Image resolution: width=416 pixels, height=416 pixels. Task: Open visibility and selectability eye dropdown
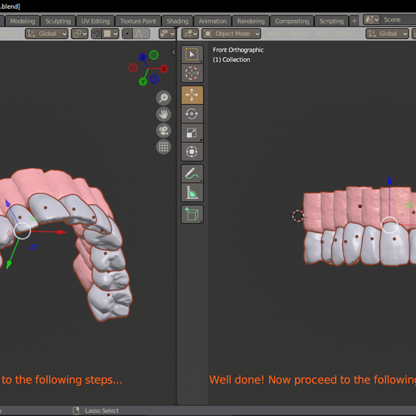pyautogui.click(x=167, y=34)
